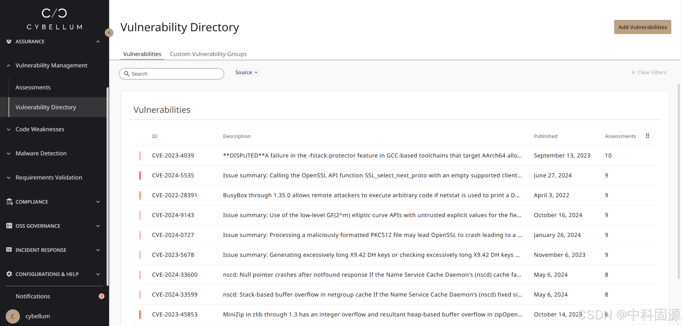Open CVE-2023-4039 entry
682x326 pixels.
tap(173, 155)
